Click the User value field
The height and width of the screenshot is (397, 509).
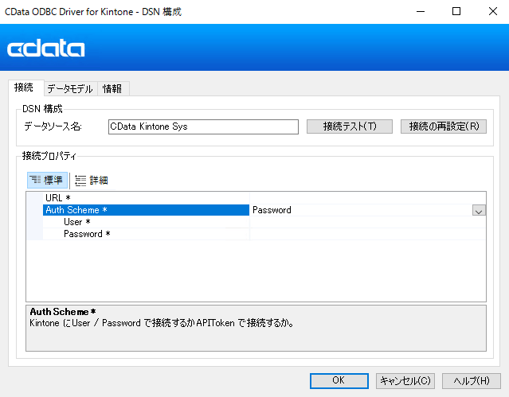[x=366, y=222]
